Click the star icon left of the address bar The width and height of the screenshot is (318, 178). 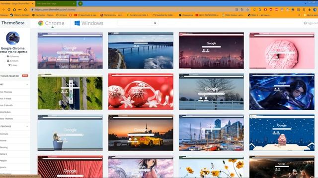point(25,9)
